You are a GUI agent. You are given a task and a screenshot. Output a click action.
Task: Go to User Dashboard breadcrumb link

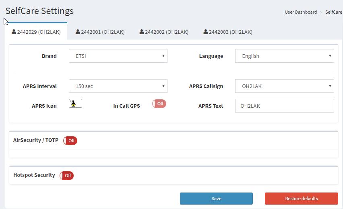(x=301, y=12)
